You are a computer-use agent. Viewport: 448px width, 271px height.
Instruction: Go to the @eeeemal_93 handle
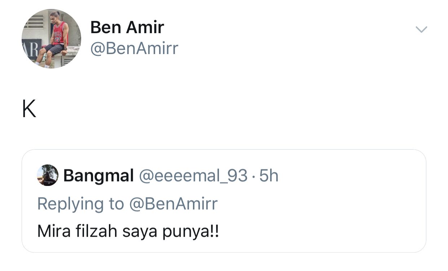point(193,176)
